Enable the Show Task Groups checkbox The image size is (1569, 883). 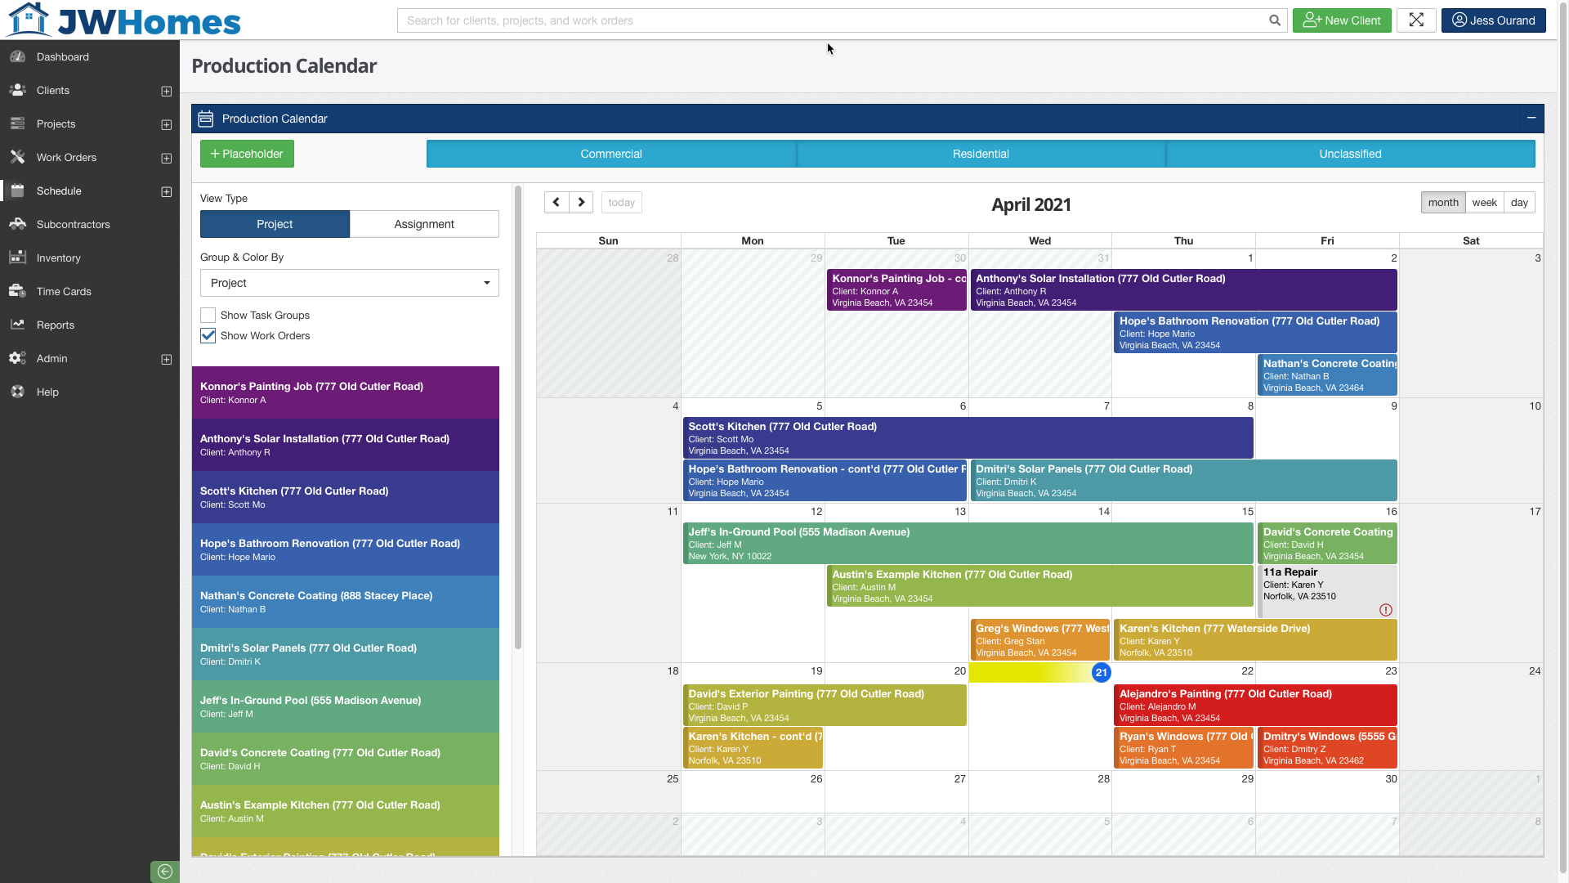pos(208,316)
